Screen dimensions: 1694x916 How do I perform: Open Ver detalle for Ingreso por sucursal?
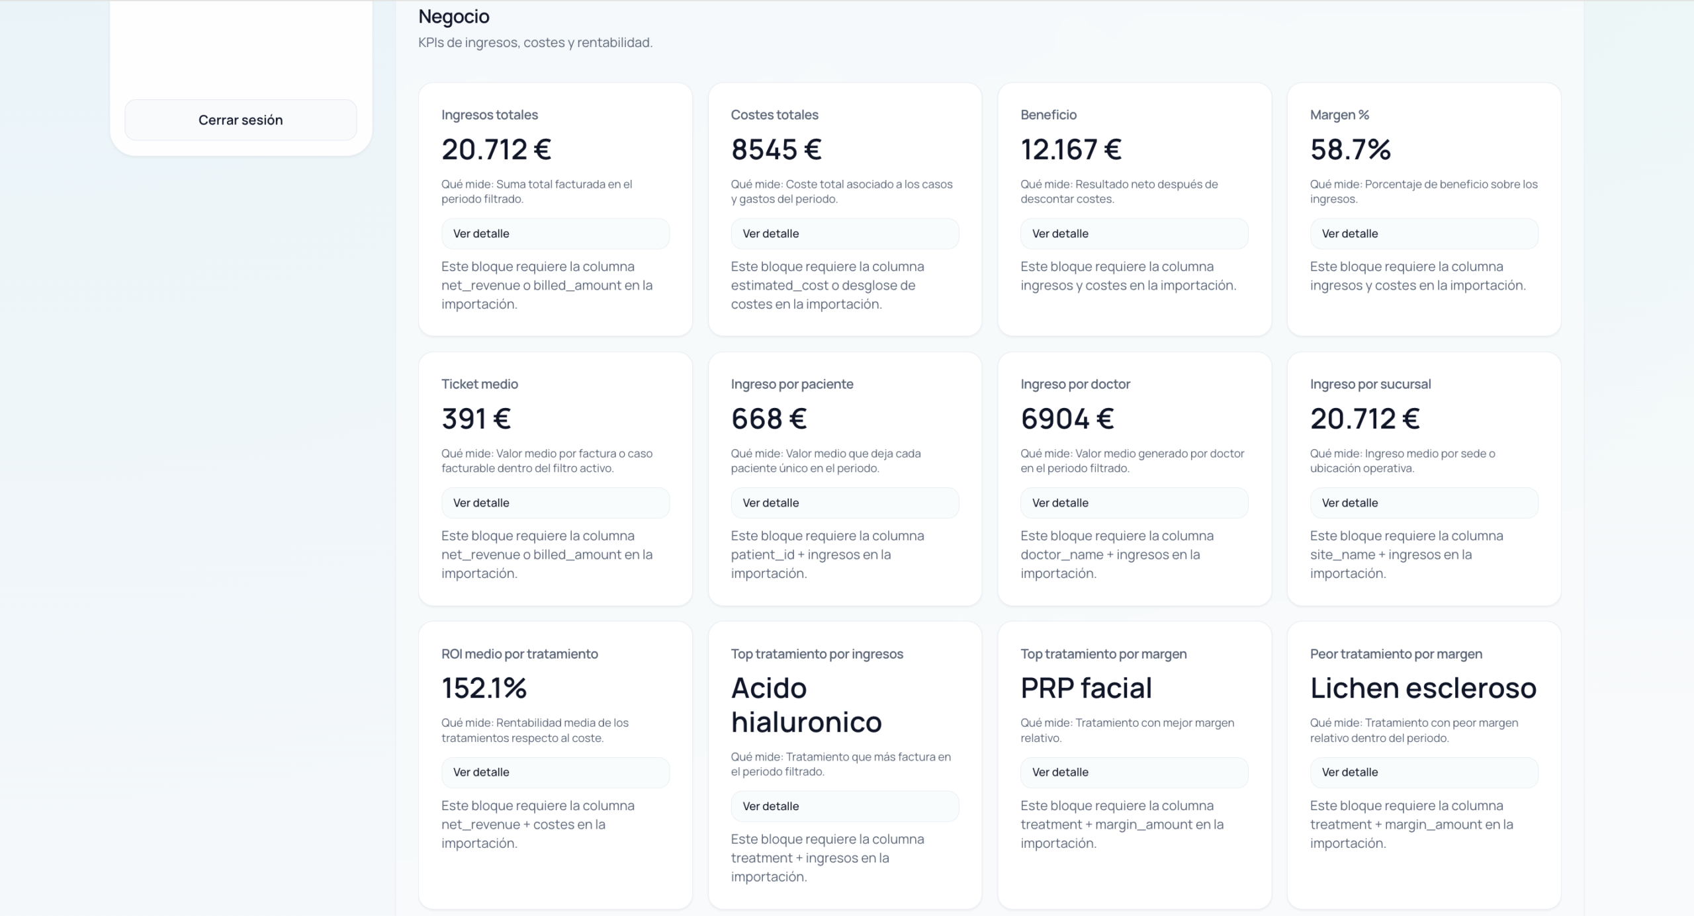coord(1424,503)
